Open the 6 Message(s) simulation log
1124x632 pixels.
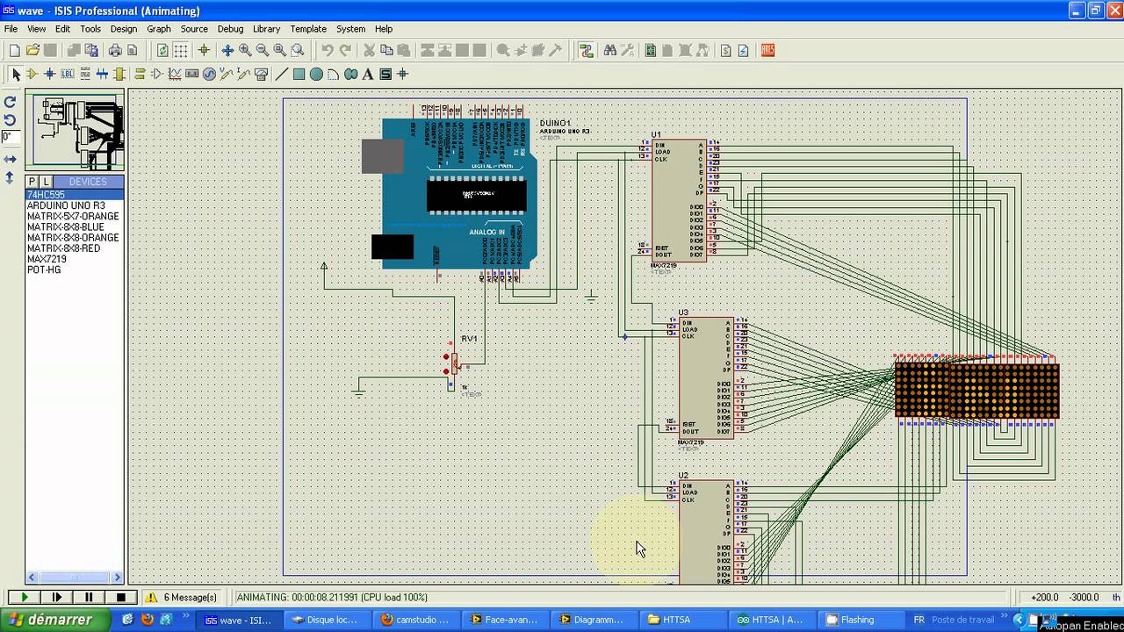(182, 597)
